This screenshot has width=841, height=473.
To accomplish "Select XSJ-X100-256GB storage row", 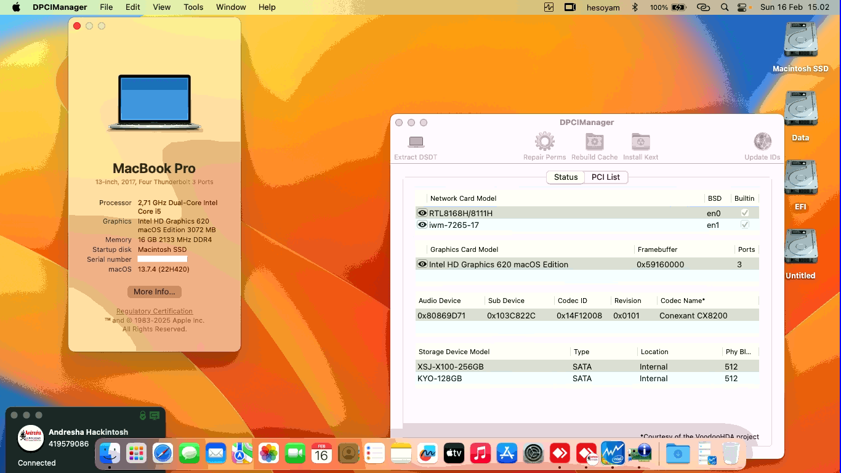I will coord(587,366).
